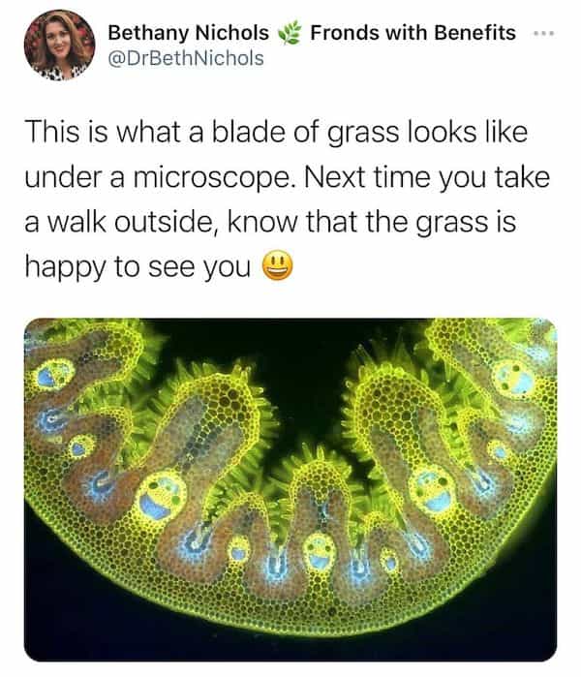Open the @DrBethNichols handle link
581x677 pixels.
pos(186,58)
